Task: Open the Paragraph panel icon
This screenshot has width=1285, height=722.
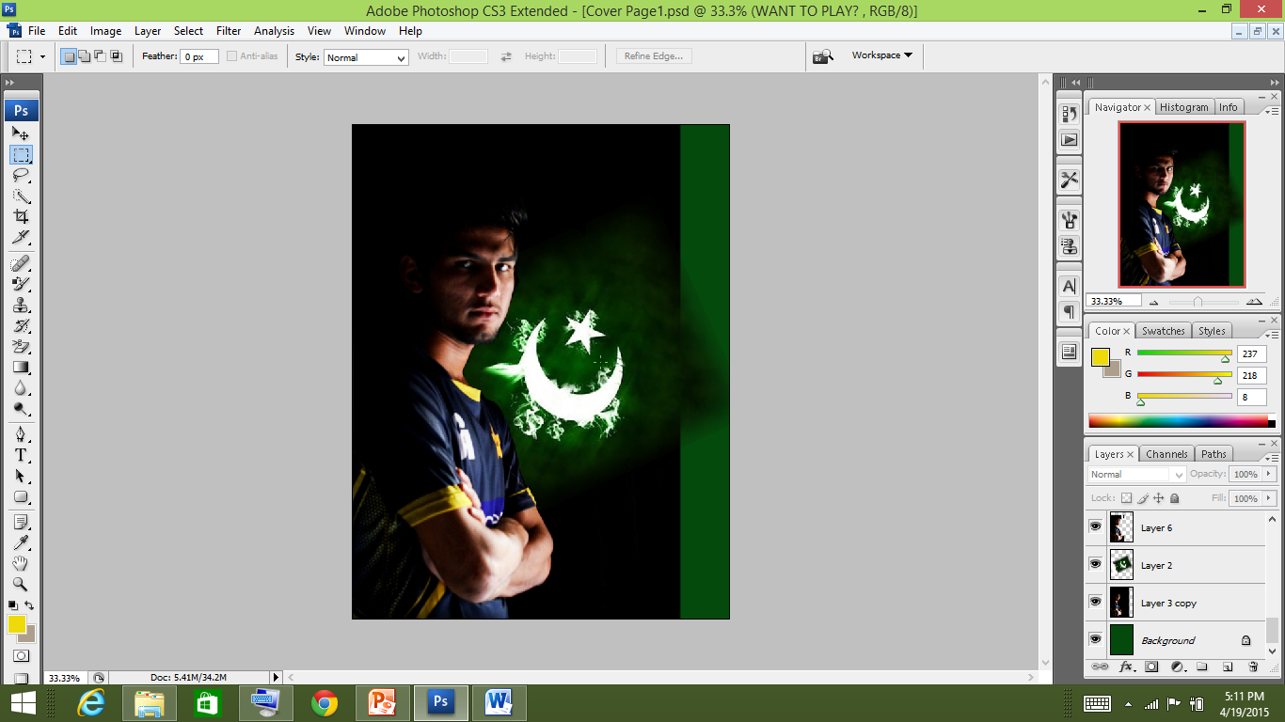Action: coord(1069,311)
